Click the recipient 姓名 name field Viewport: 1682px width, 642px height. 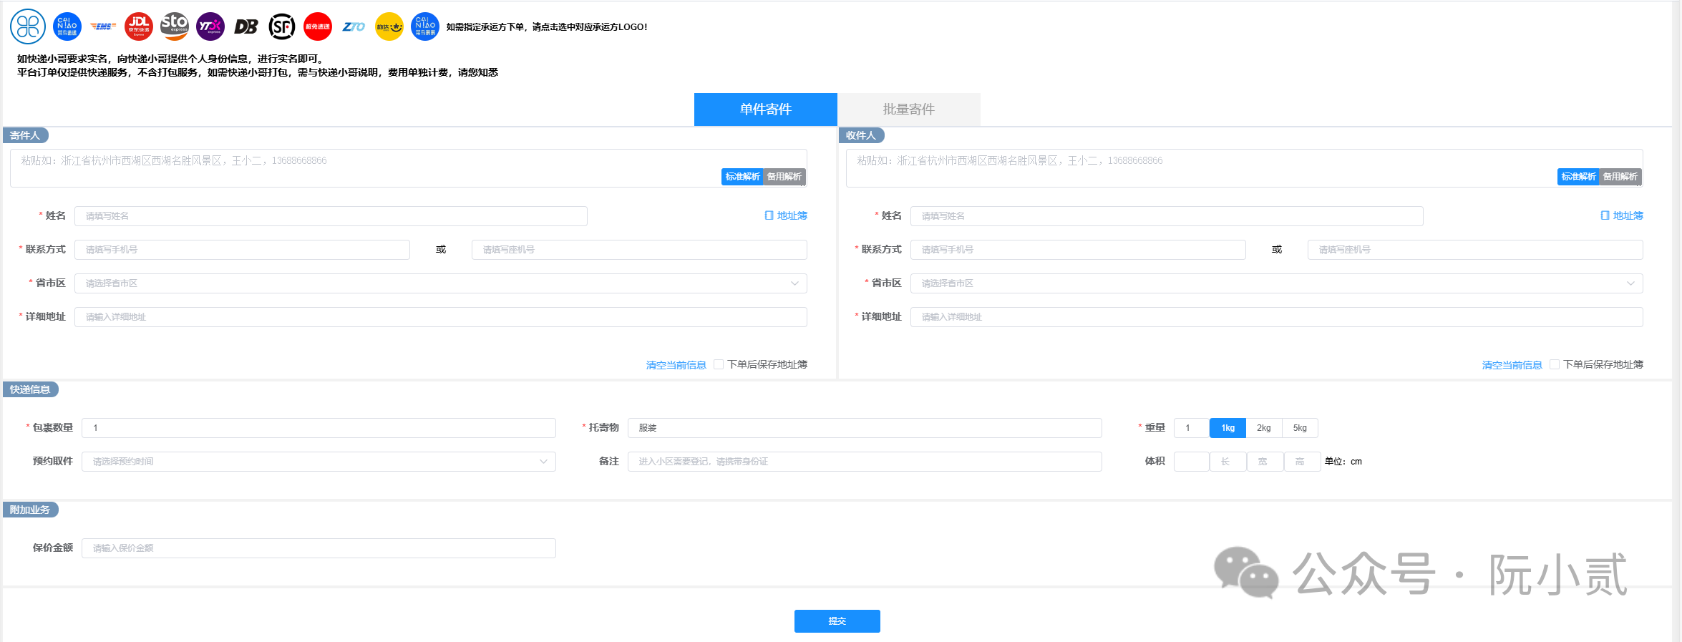[1167, 216]
